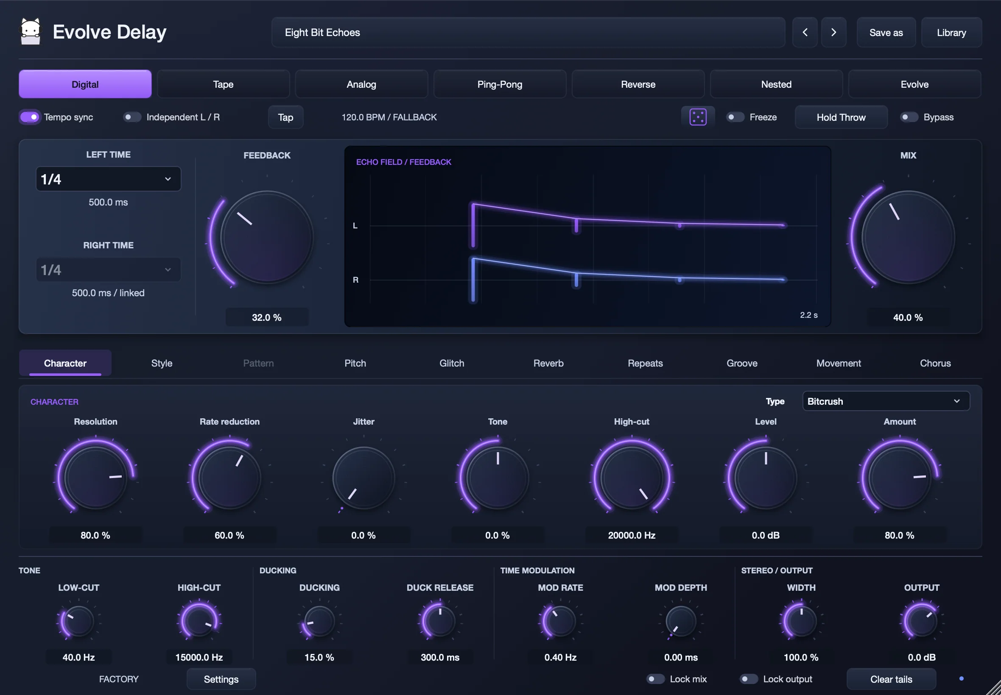Enable Independent L / R toggle

coord(132,117)
